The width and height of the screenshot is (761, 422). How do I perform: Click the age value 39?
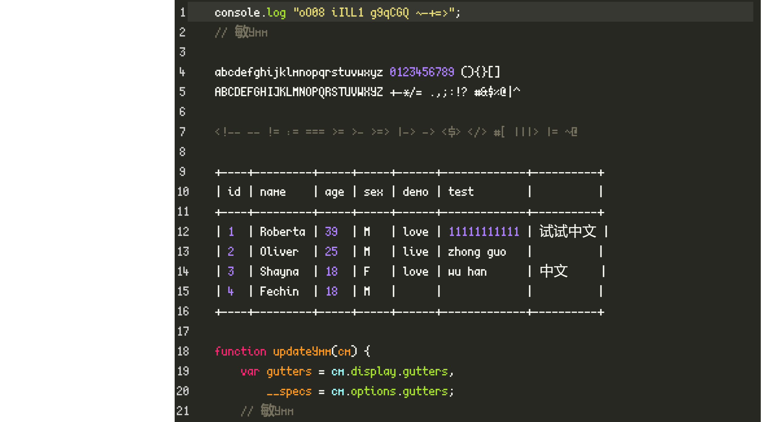coord(331,231)
